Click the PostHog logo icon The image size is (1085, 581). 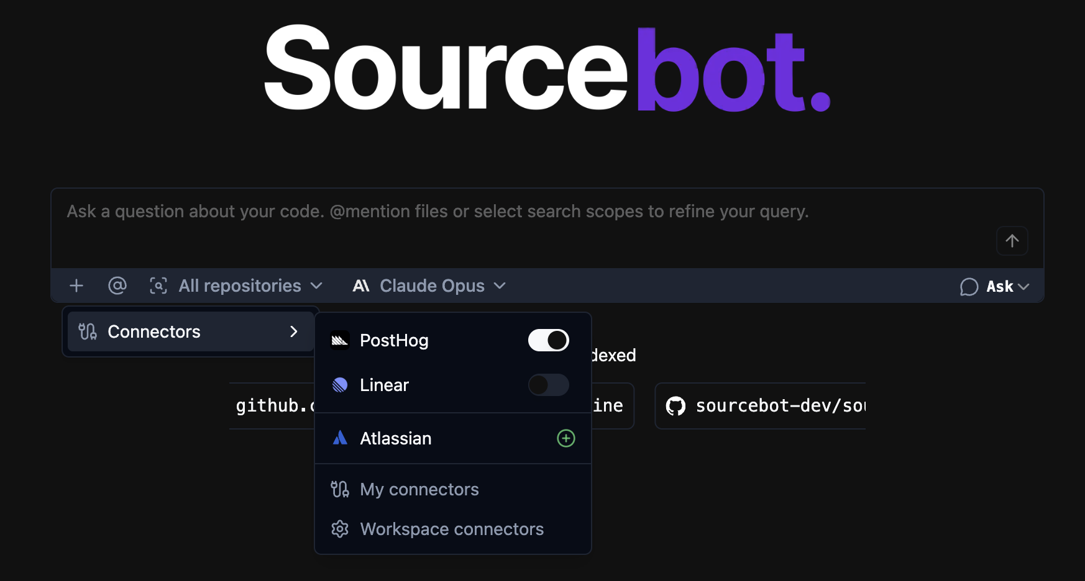[x=340, y=340]
